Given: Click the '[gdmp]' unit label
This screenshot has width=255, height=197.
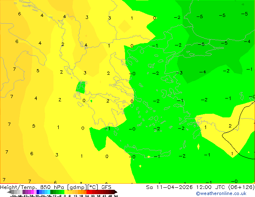Looking at the screenshot, I should coord(77,187).
